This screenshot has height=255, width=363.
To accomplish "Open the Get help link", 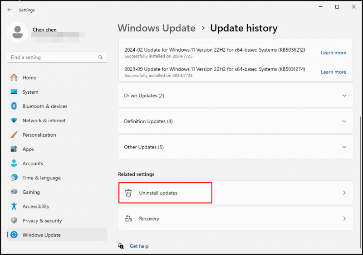I will (x=139, y=246).
